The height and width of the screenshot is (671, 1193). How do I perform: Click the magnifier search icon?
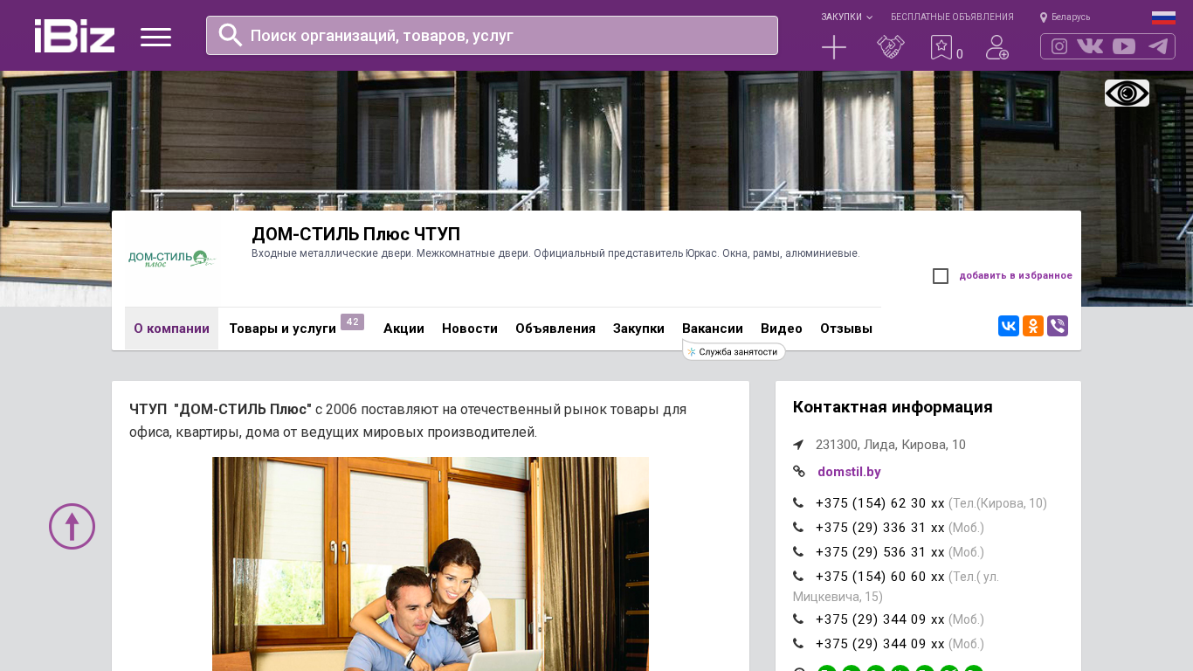click(x=231, y=35)
